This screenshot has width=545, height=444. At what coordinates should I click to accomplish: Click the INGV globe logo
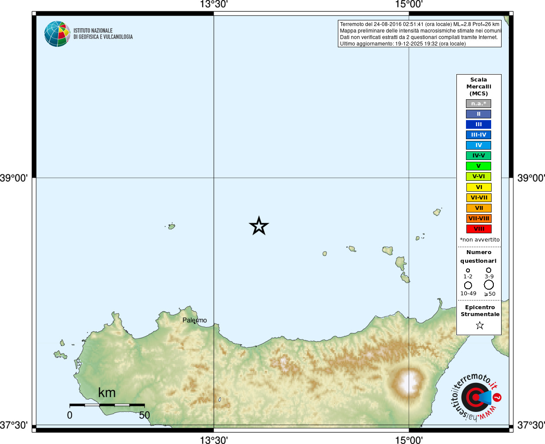click(57, 34)
